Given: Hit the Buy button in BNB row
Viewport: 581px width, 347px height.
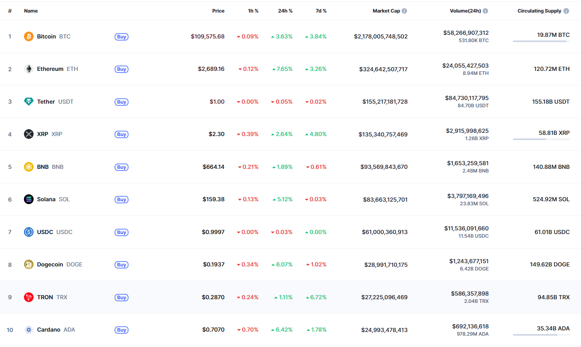Looking at the screenshot, I should pyautogui.click(x=122, y=167).
